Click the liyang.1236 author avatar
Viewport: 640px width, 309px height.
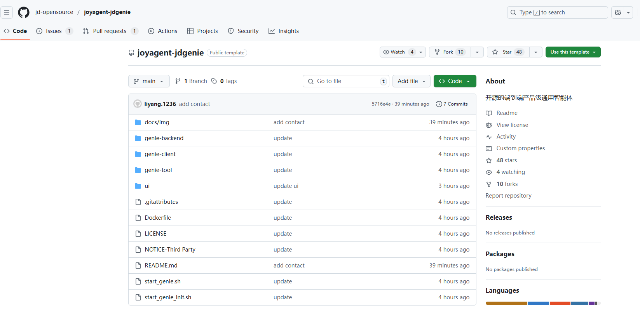point(138,104)
